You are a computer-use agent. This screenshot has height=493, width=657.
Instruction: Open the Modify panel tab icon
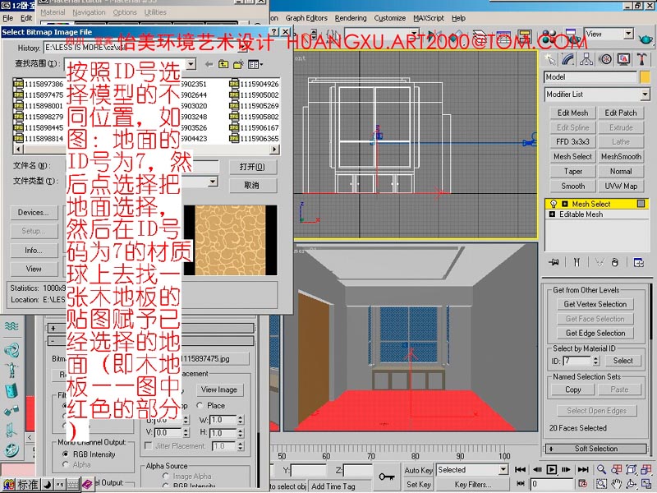[x=567, y=59]
